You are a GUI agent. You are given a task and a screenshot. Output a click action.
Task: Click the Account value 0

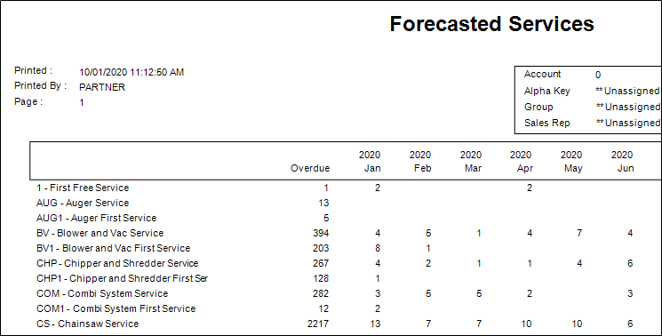[598, 75]
